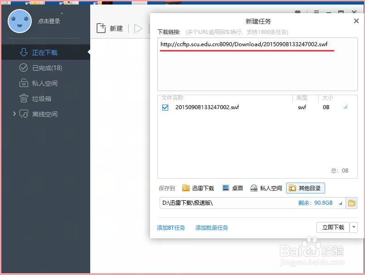Open the 已完成(18) completed list
Screen dimensions: 365x275
tap(46, 68)
